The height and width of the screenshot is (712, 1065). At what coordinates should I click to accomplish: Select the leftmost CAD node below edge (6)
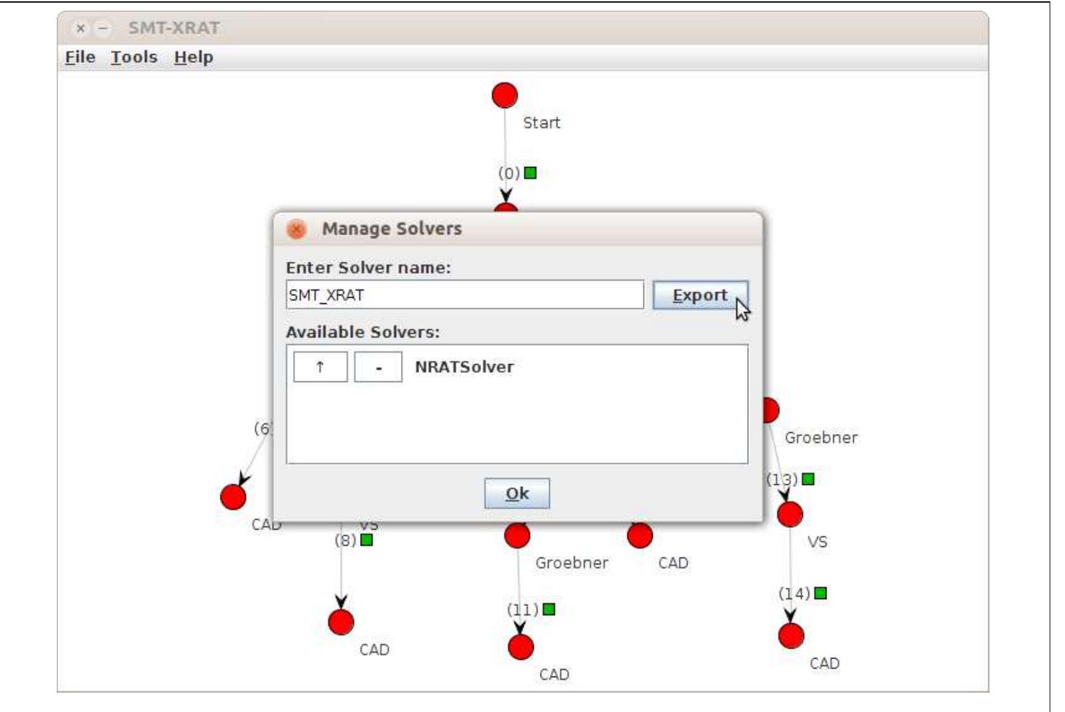tap(233, 497)
